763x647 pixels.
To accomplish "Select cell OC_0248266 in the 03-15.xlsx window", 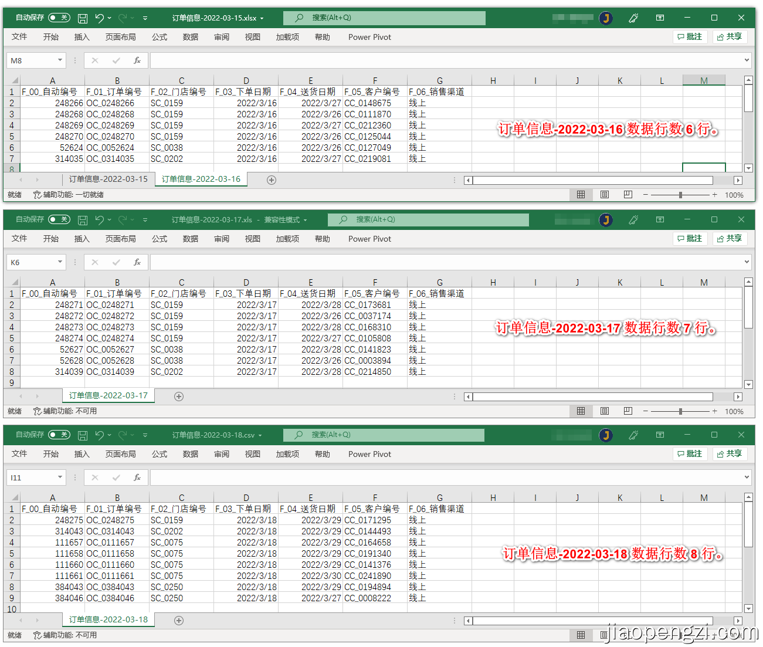I will tap(117, 103).
